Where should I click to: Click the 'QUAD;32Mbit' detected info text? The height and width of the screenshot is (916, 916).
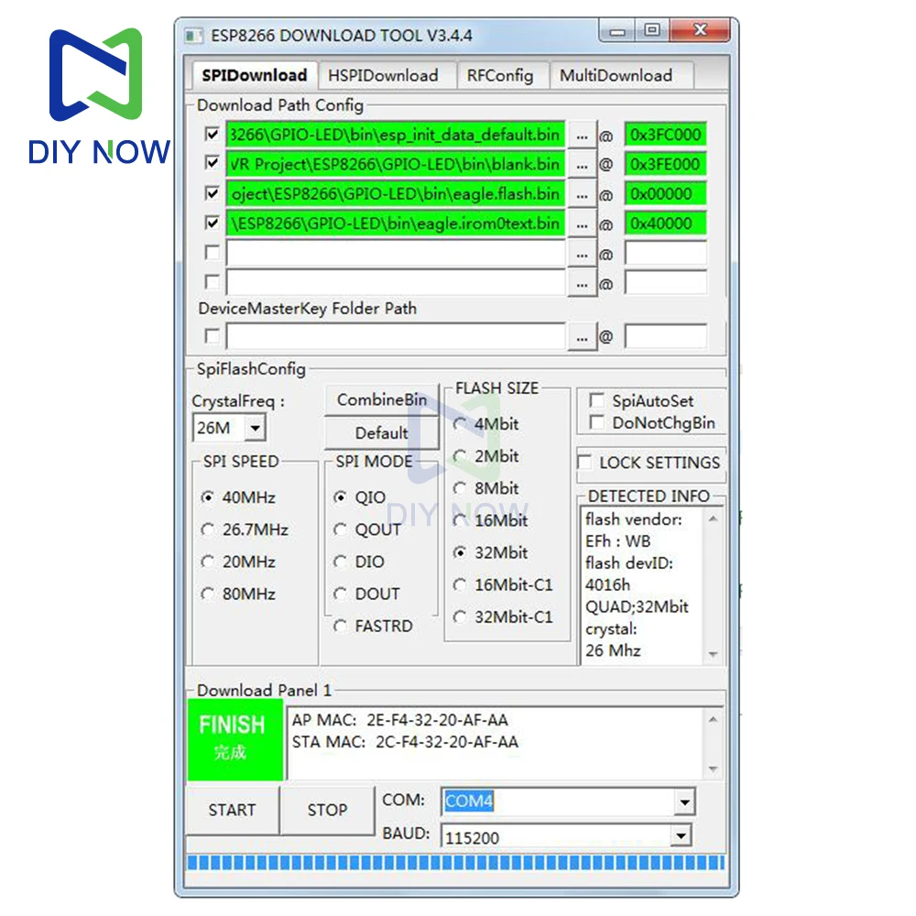pyautogui.click(x=637, y=607)
